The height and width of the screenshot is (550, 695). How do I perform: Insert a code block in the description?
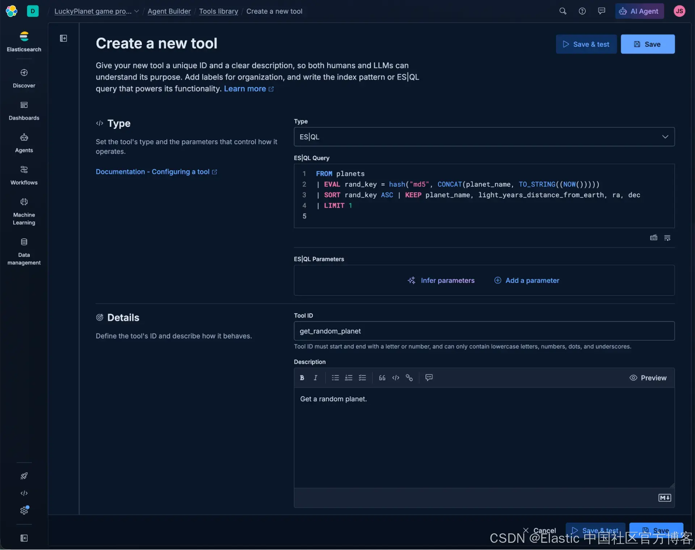pyautogui.click(x=396, y=377)
